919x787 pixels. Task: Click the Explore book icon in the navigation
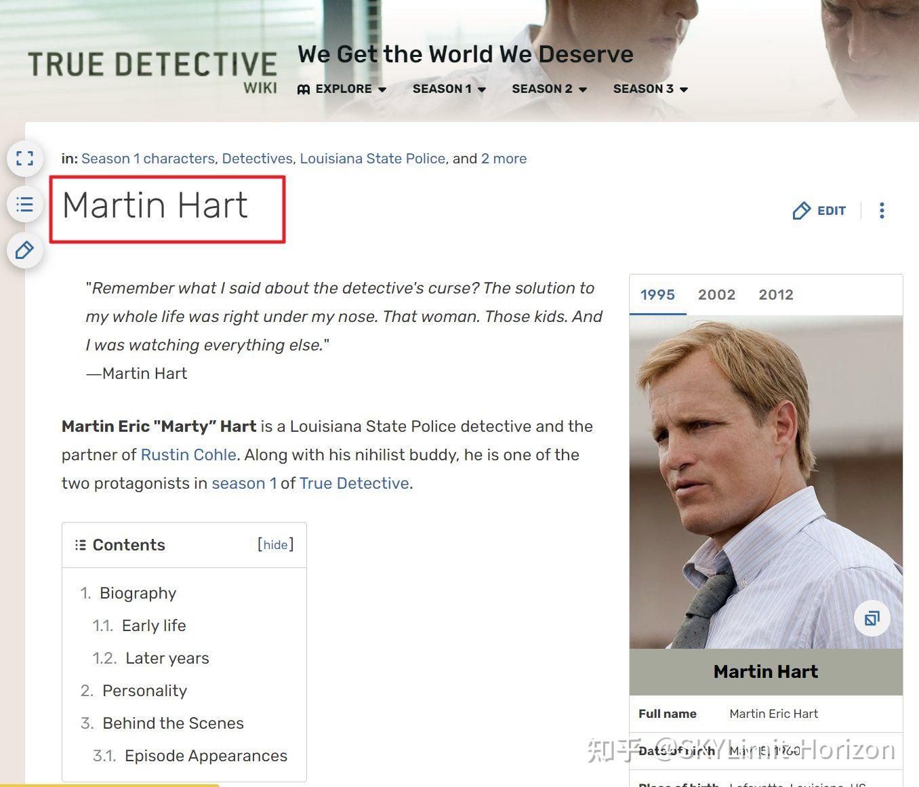[x=304, y=89]
